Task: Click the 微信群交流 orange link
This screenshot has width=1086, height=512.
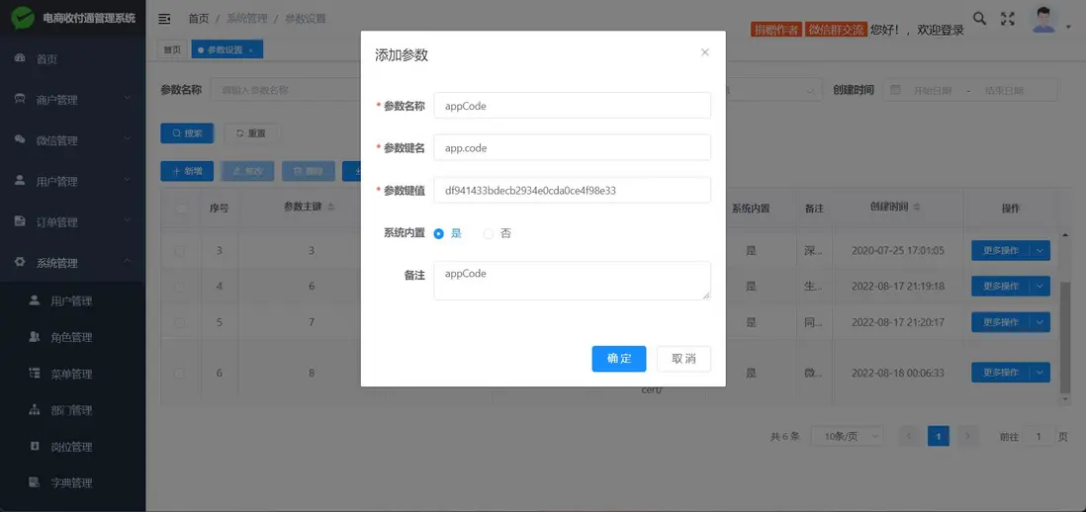Action: coord(836,30)
